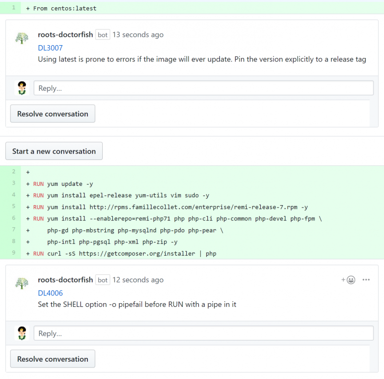The height and width of the screenshot is (379, 384).
Task: Open the three-dot options menu on DL4006 comment
Action: click(366, 280)
